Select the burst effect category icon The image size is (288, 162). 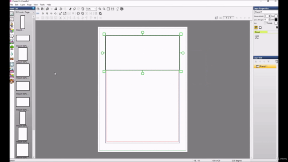[12, 64]
